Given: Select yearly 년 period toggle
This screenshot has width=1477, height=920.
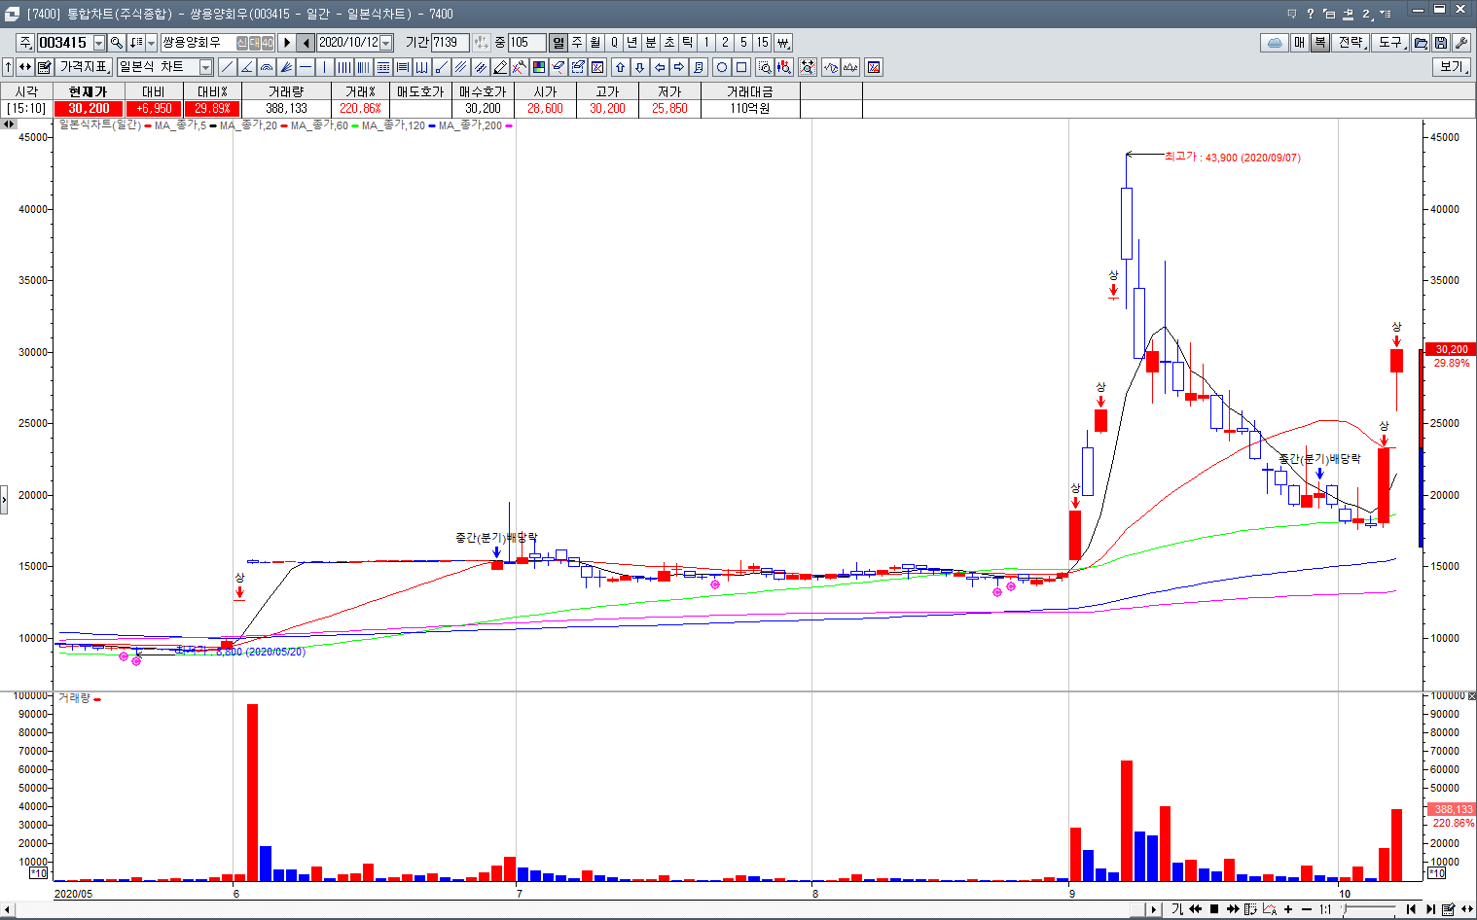Looking at the screenshot, I should (632, 43).
